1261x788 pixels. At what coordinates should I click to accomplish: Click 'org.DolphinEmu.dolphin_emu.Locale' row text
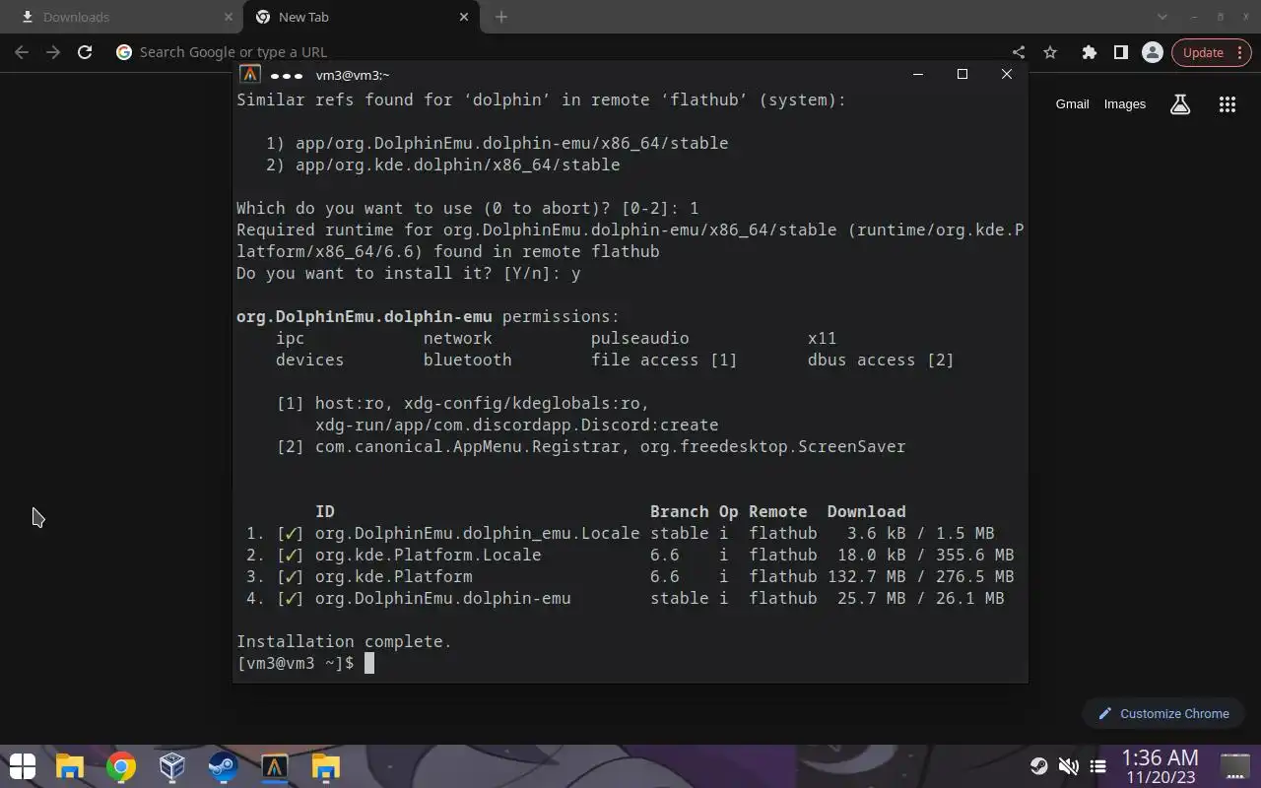tap(478, 533)
